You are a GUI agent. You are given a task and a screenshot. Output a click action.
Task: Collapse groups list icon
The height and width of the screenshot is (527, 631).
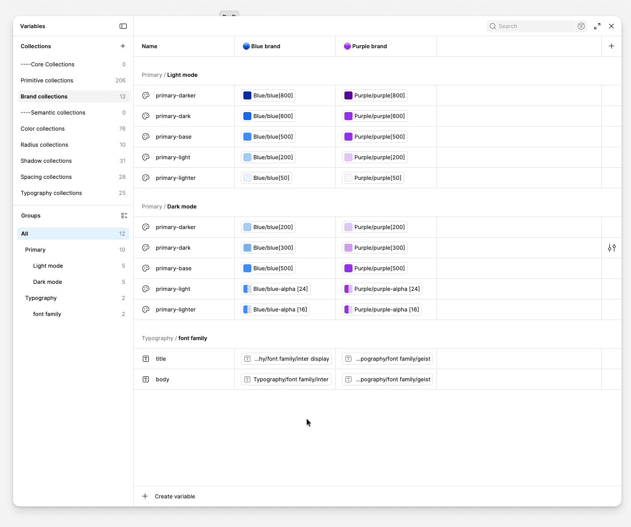click(x=124, y=216)
